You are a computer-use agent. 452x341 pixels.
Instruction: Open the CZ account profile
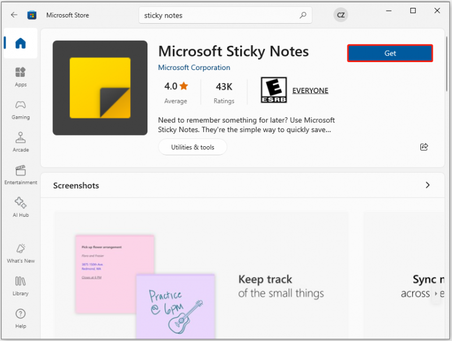(x=341, y=15)
